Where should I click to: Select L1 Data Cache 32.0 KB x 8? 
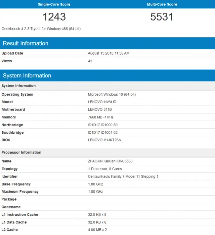(x=97, y=222)
